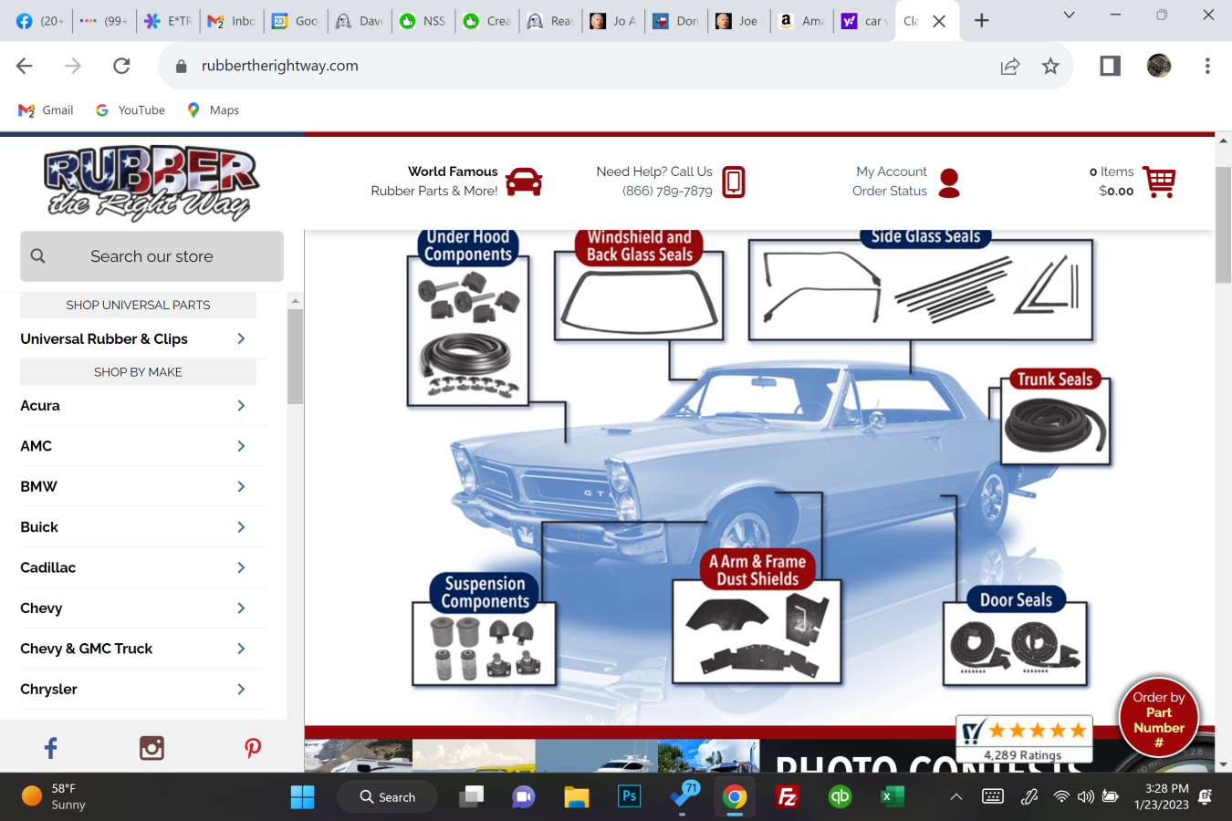Open Excel from taskbar
1232x821 pixels.
click(892, 797)
